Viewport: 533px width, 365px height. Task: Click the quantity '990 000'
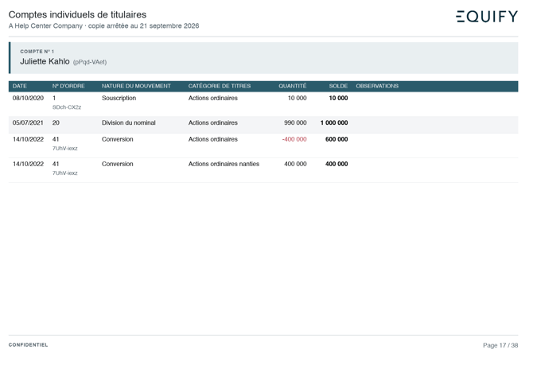[295, 123]
